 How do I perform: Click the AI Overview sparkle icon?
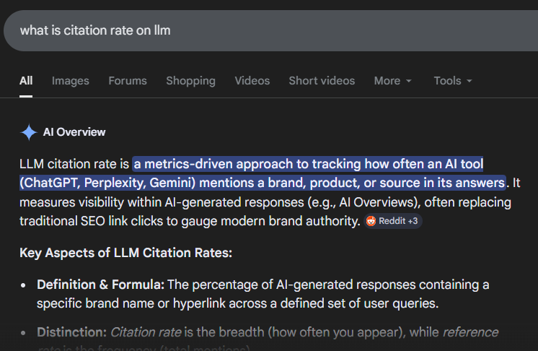point(29,132)
